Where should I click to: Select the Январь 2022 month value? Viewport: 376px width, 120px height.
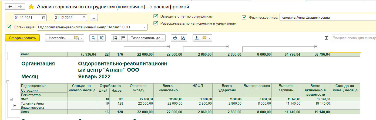(94, 76)
